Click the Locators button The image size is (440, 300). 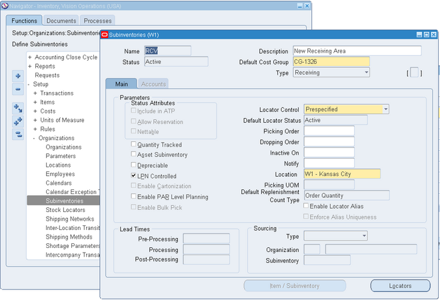click(x=400, y=286)
